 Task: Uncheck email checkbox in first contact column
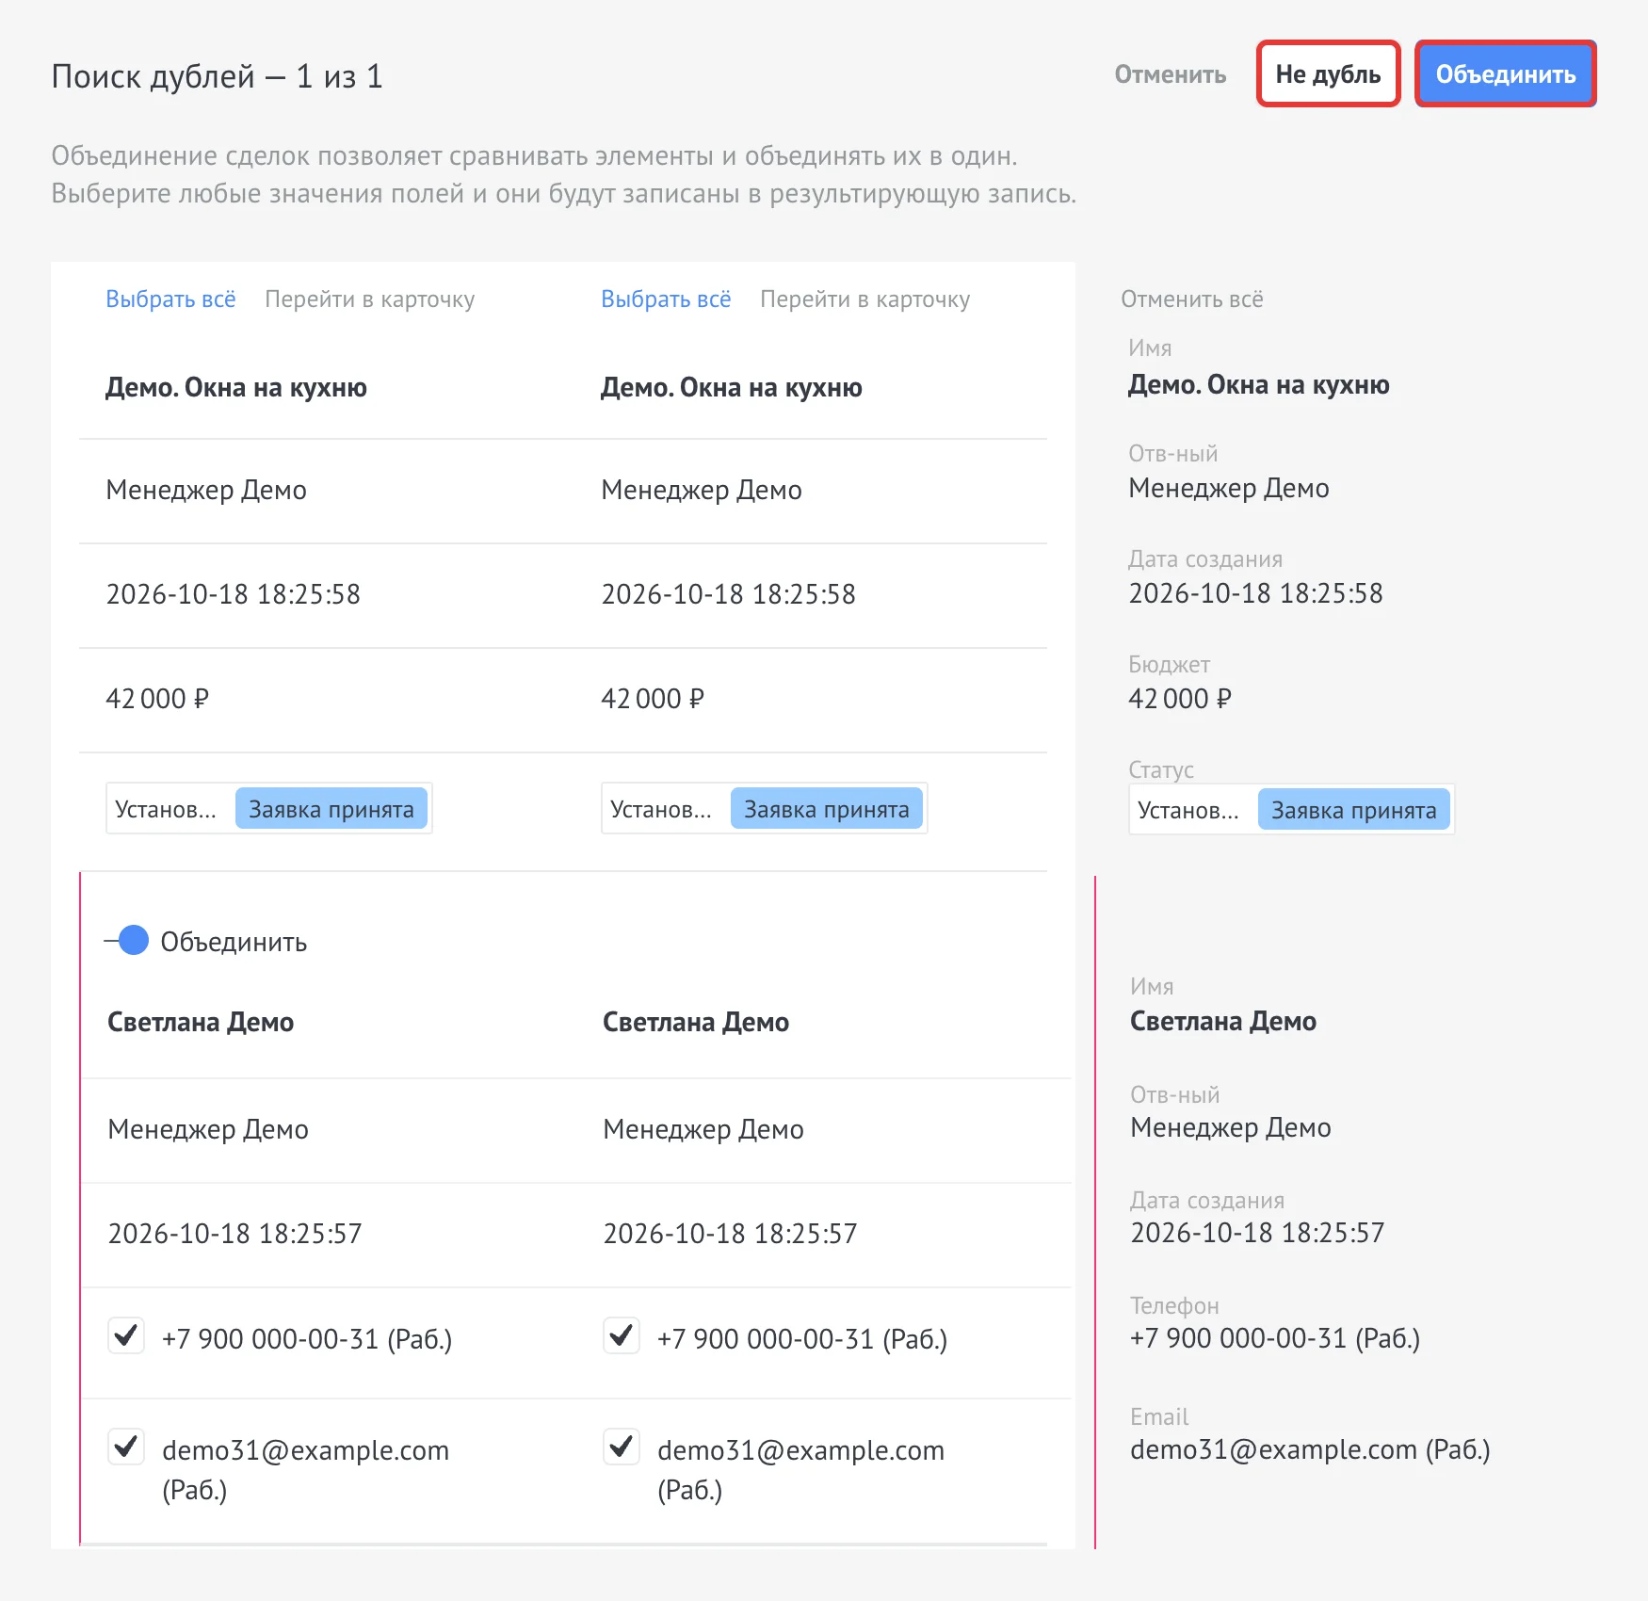(126, 1447)
